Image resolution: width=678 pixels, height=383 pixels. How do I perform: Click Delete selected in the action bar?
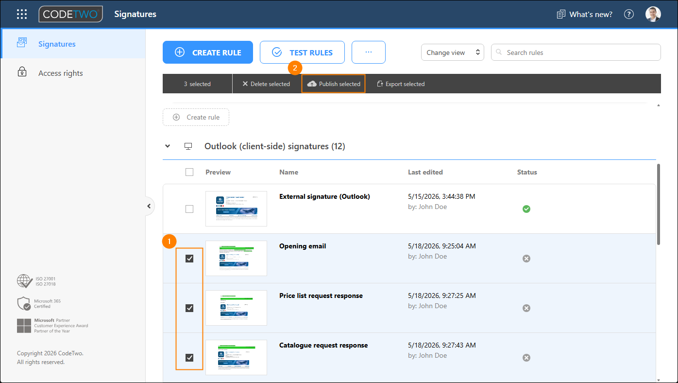266,84
